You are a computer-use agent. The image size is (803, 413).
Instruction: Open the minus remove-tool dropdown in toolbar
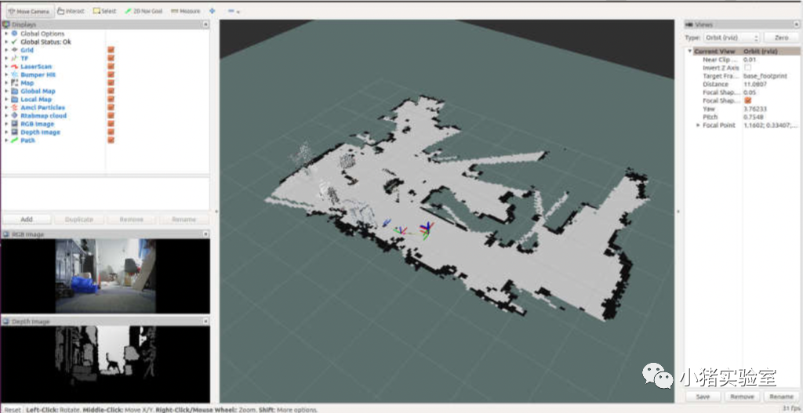click(234, 11)
